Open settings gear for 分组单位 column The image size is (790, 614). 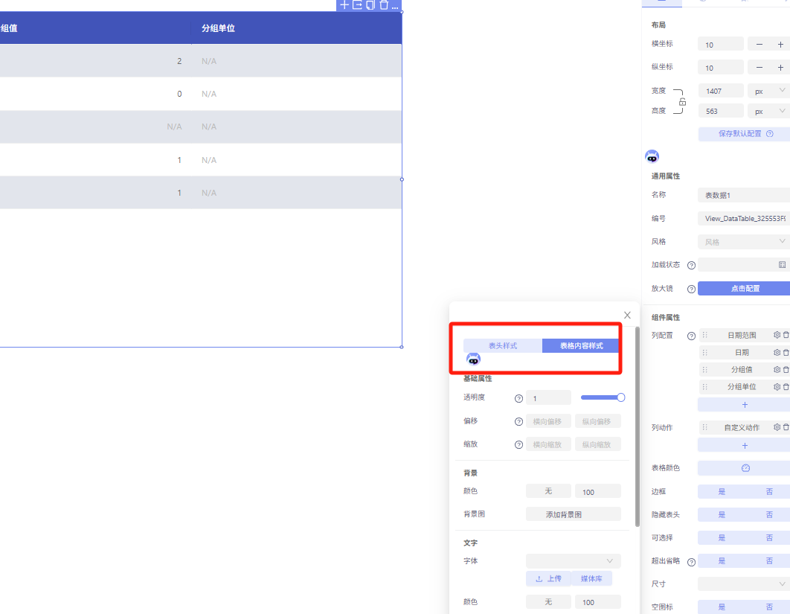pos(777,387)
